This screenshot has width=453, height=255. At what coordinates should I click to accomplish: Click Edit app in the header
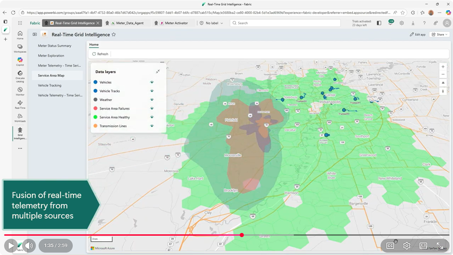pos(417,34)
